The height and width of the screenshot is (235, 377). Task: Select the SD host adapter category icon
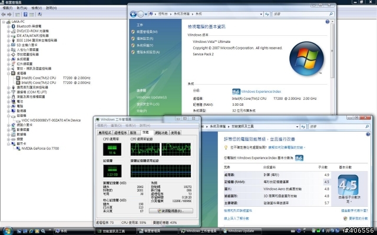(14, 45)
